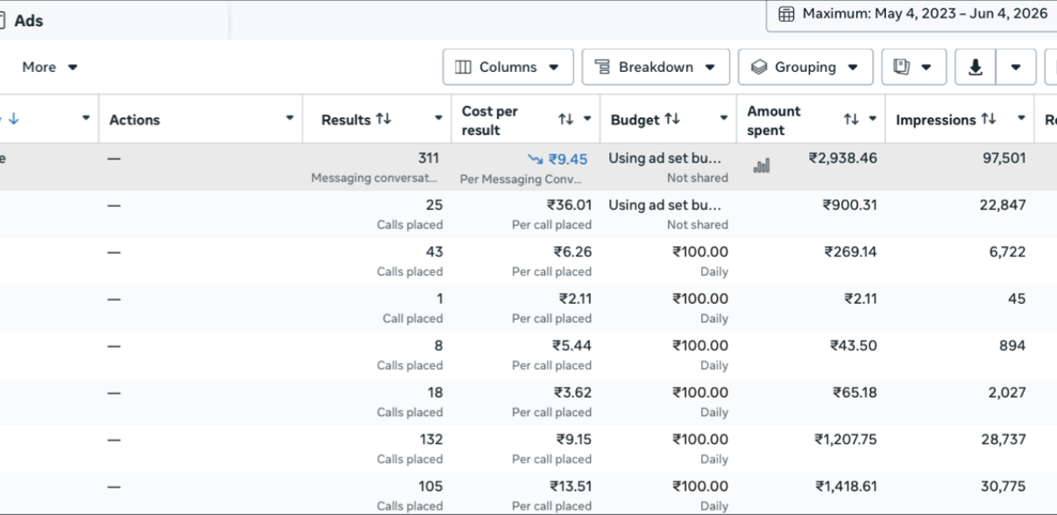Open the Columns customization menu
Screen dimensions: 1057x515
[x=508, y=67]
